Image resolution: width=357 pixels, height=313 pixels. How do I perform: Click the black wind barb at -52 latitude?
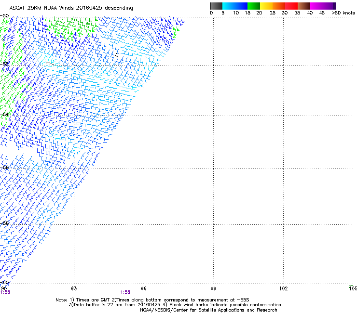coord(50,64)
